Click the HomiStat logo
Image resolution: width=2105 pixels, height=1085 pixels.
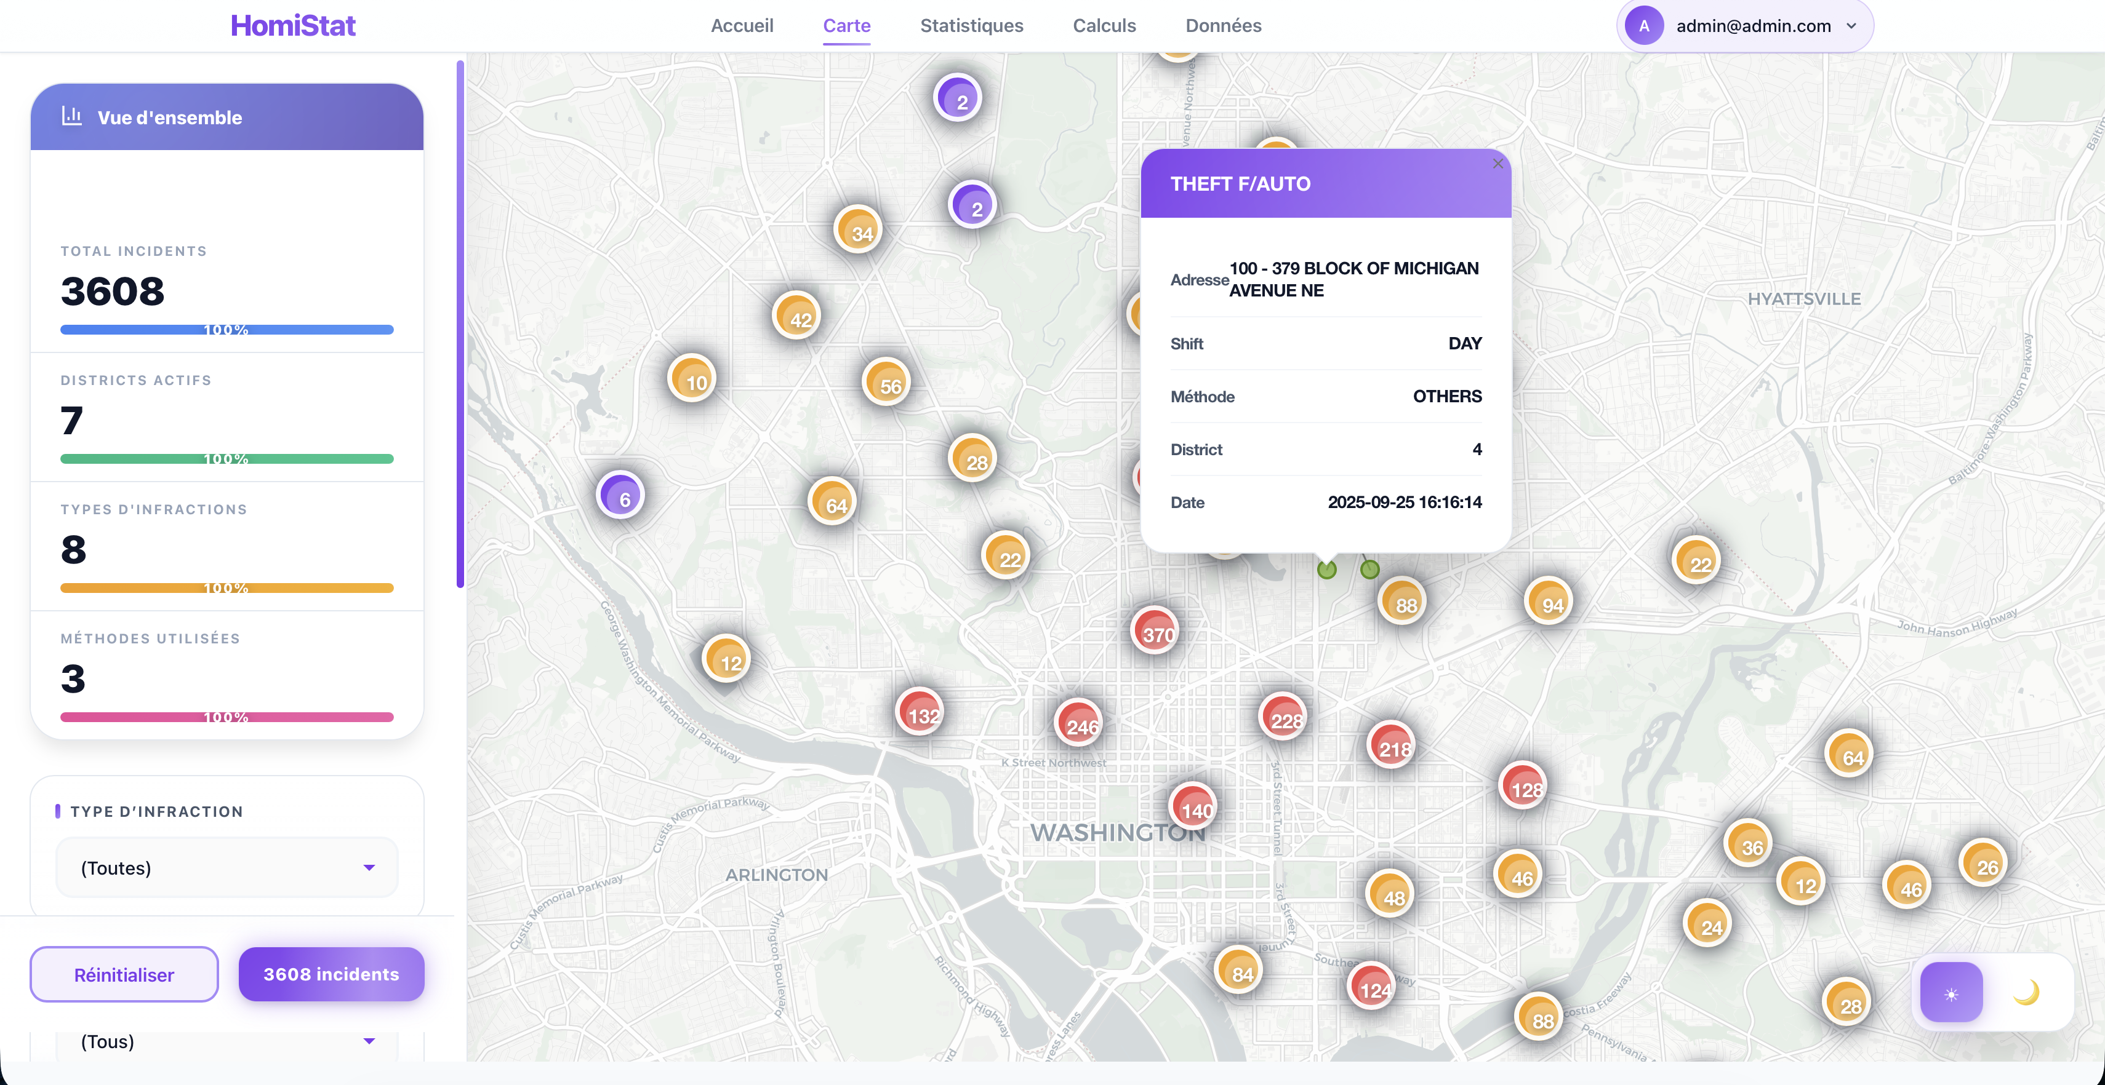[x=292, y=26]
